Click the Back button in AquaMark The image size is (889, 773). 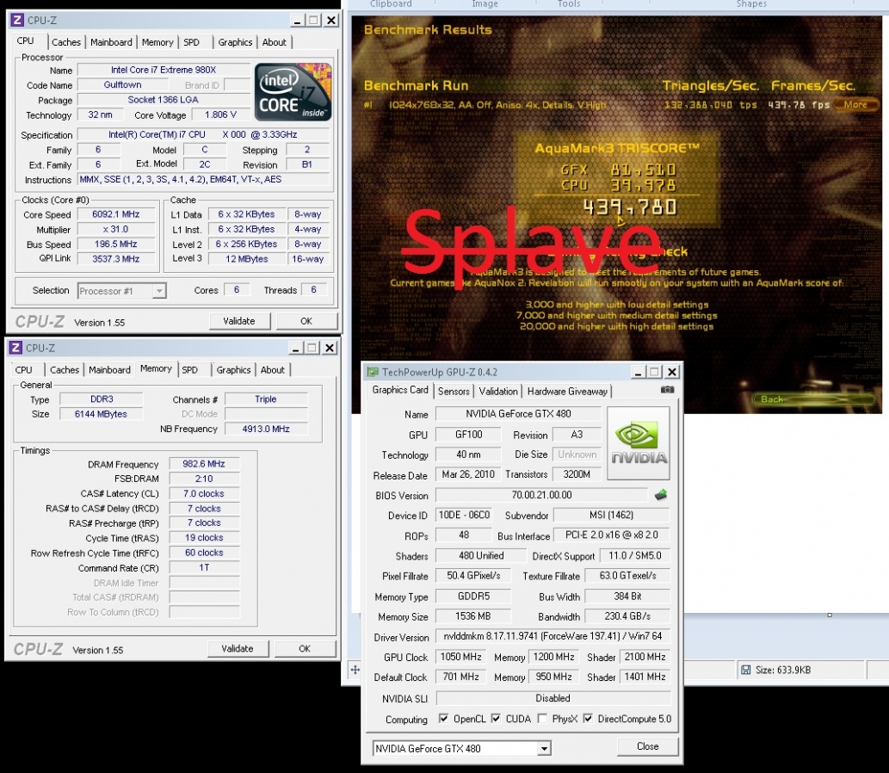point(772,399)
